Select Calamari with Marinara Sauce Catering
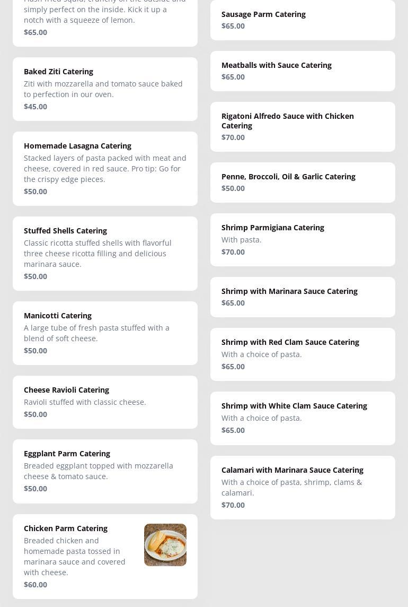 point(303,488)
